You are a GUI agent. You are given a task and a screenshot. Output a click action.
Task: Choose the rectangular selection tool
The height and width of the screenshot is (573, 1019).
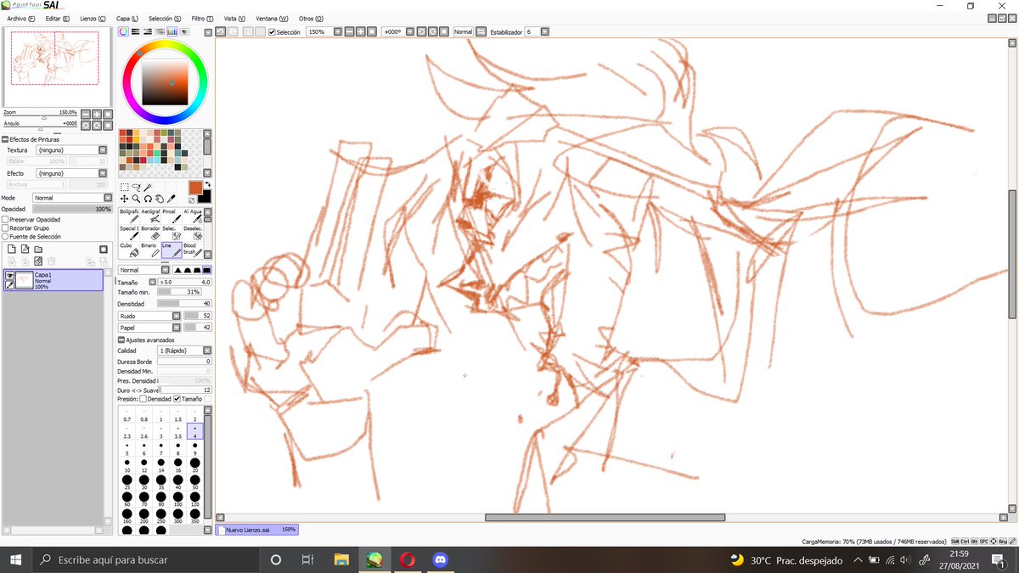tap(124, 187)
